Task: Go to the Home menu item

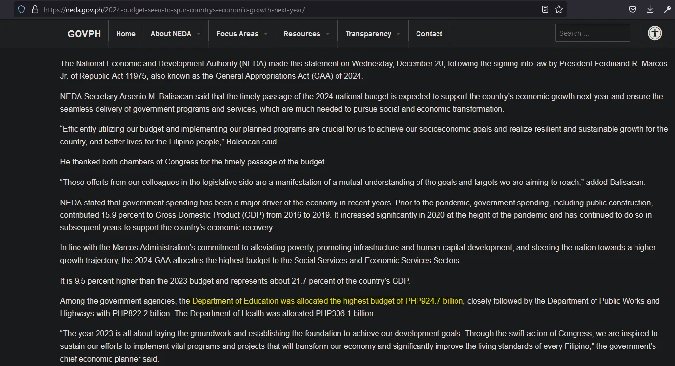Action: 126,34
